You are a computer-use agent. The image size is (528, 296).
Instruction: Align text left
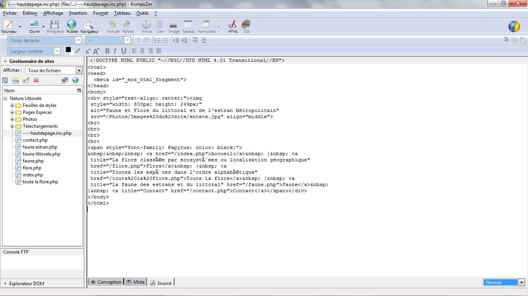[x=134, y=51]
